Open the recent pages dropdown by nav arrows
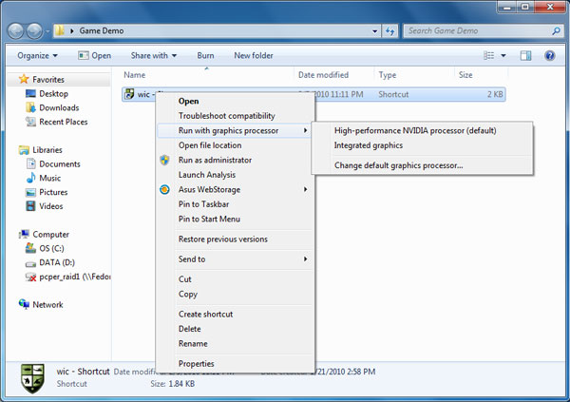This screenshot has height=402, width=570. pos(47,31)
